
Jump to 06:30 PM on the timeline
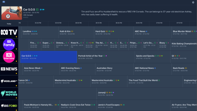tap(119, 23)
